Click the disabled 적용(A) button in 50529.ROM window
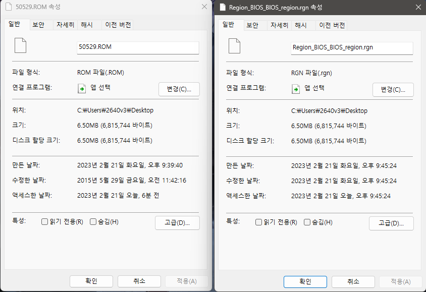 tap(187, 281)
